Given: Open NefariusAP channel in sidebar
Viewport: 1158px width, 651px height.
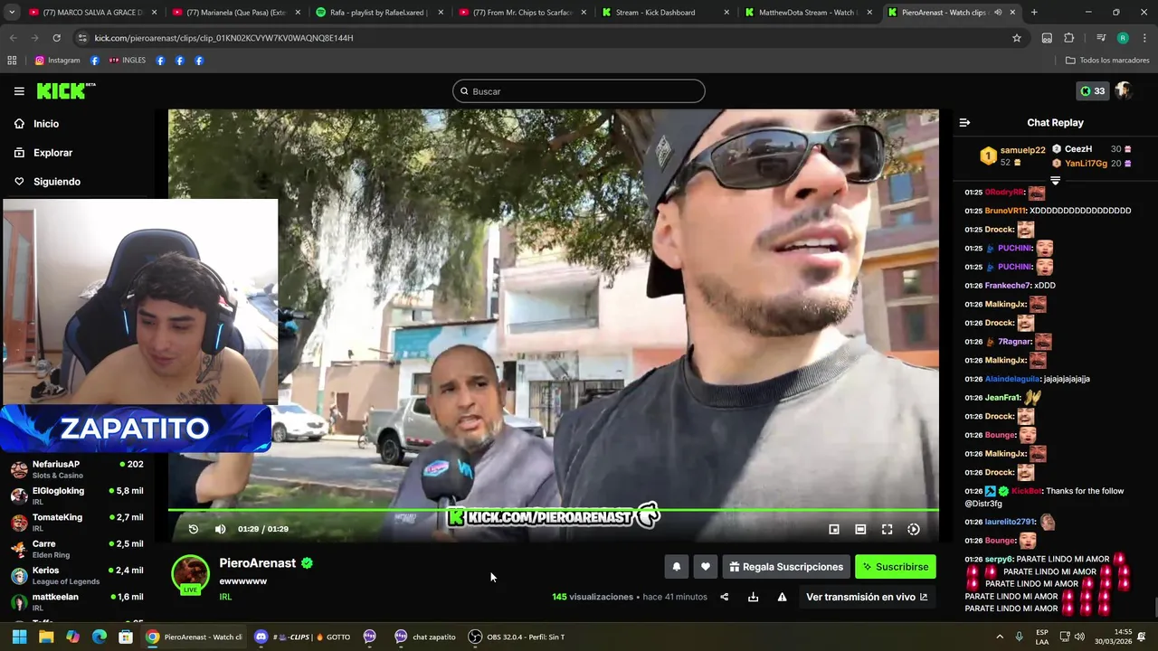Looking at the screenshot, I should [x=77, y=469].
